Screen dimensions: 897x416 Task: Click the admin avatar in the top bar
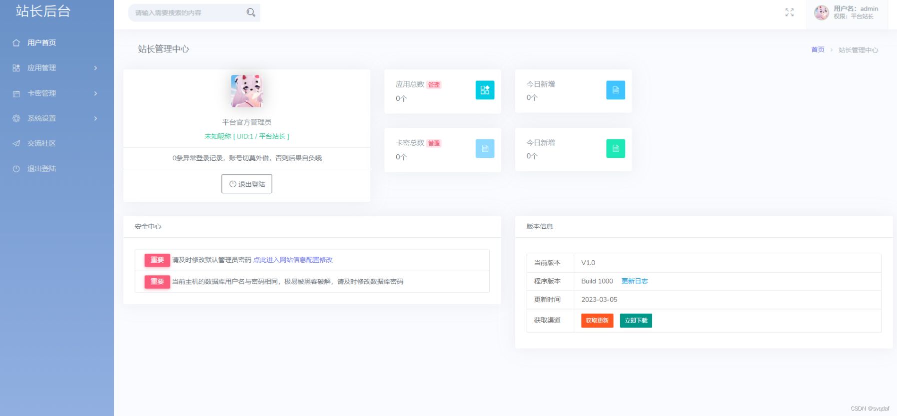822,12
